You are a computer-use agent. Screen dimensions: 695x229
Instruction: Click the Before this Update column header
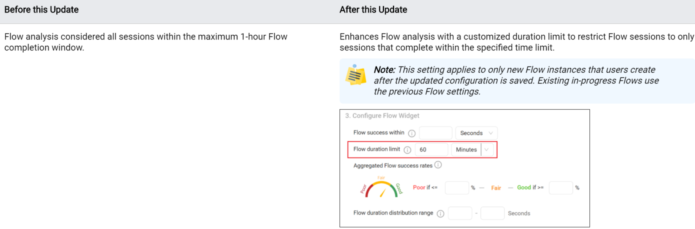point(41,10)
